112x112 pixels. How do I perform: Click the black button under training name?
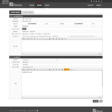tap(24, 29)
